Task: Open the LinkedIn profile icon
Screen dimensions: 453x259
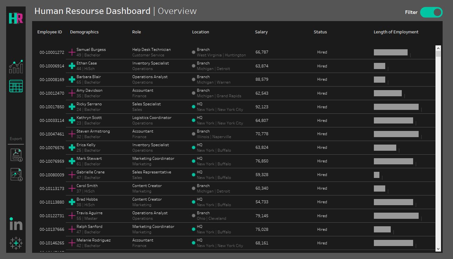Action: (16, 224)
